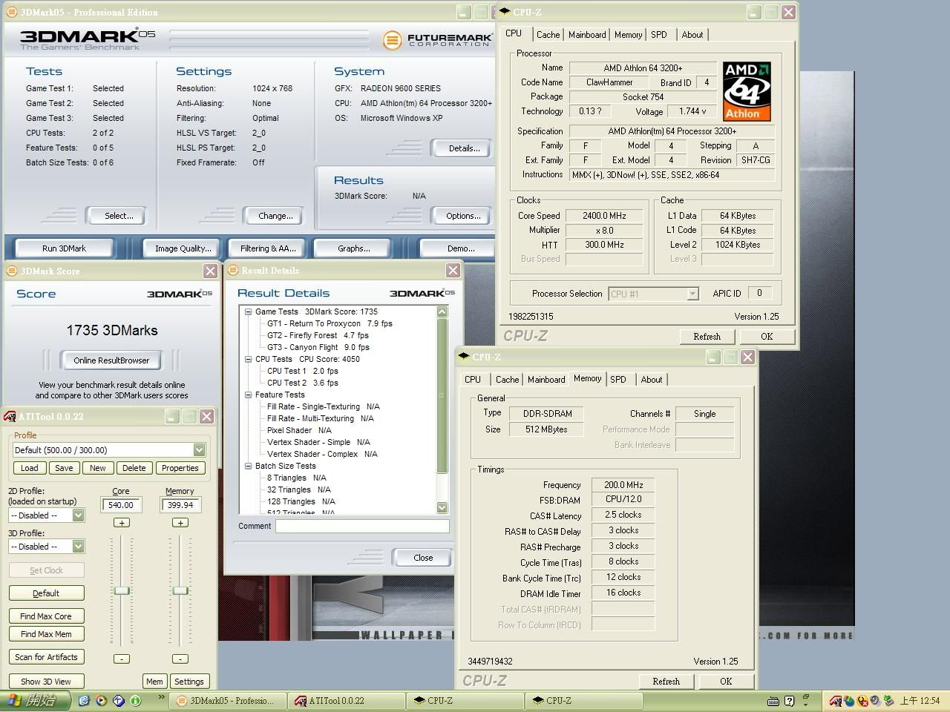Viewport: 950px width, 712px height.
Task: Open the ATITool icon in the system tray
Action: (836, 700)
